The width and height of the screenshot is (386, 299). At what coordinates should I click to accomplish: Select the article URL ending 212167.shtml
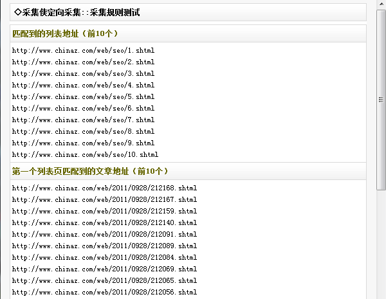pos(104,199)
